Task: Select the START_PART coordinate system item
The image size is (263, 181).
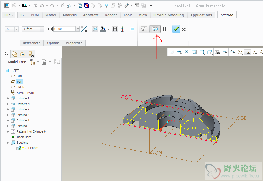Action: [25, 93]
